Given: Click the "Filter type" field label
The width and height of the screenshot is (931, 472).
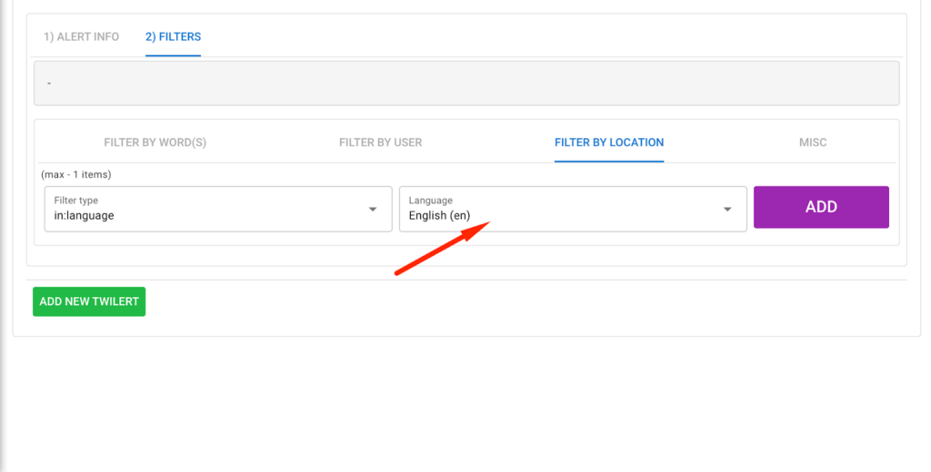Looking at the screenshot, I should coord(76,201).
